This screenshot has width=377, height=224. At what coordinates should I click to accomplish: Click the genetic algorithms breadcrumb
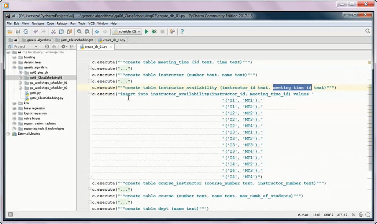(x=36, y=40)
